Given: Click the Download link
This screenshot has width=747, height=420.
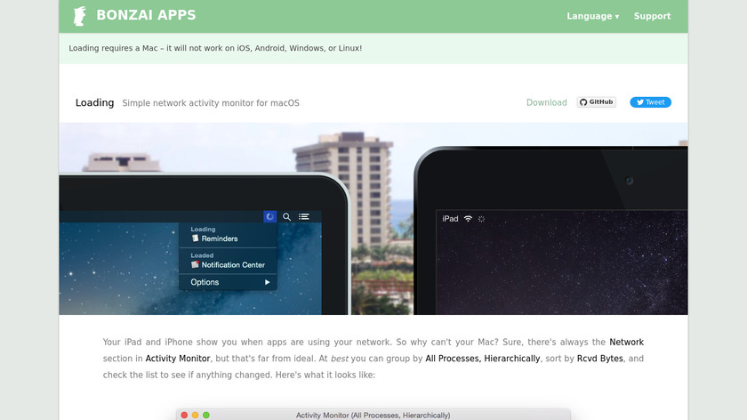Looking at the screenshot, I should click(x=546, y=102).
